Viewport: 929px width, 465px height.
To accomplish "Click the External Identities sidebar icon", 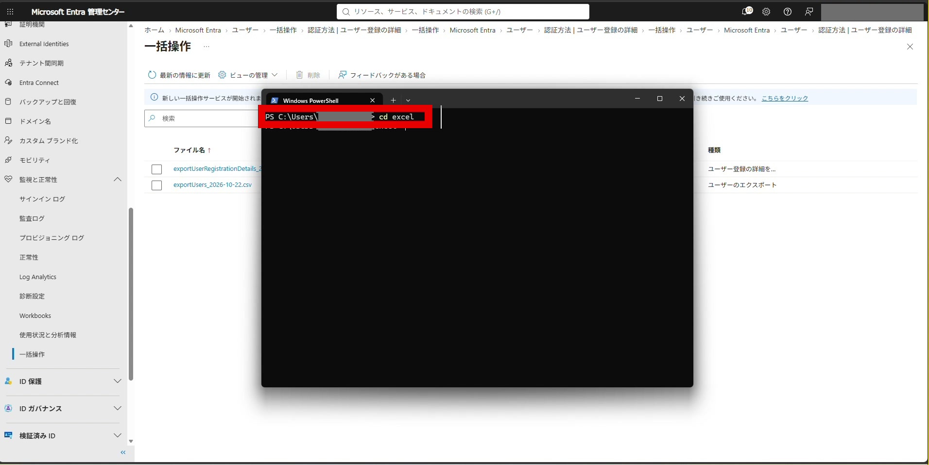I will pos(8,44).
